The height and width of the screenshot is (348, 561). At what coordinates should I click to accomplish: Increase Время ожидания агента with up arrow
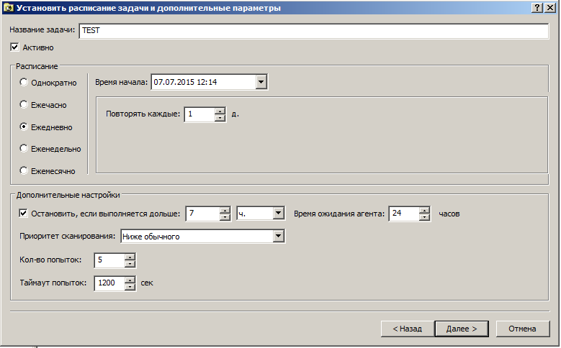pos(424,211)
